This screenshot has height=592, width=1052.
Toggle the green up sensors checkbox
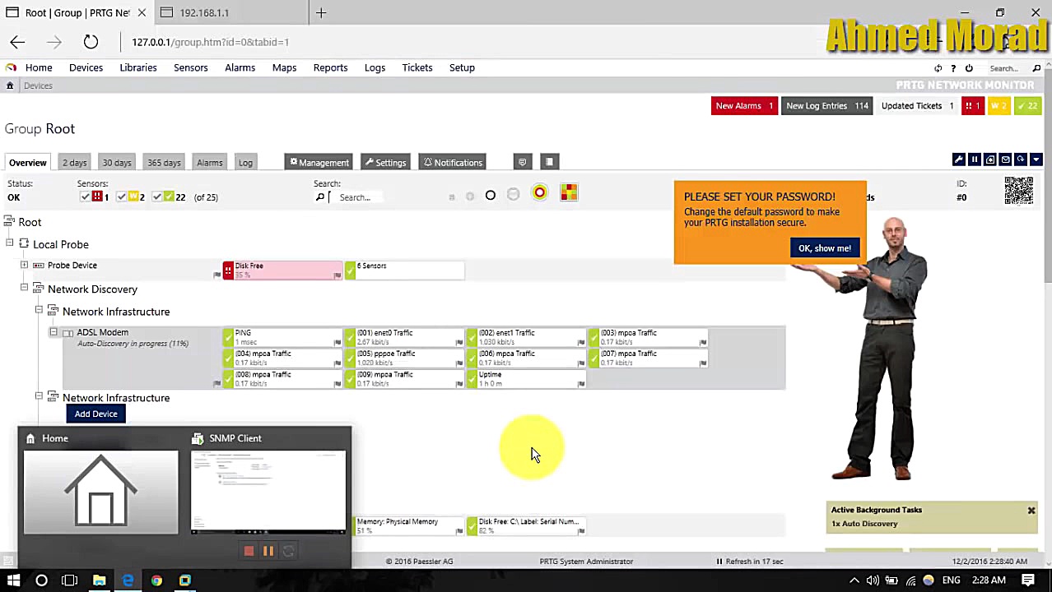click(156, 197)
